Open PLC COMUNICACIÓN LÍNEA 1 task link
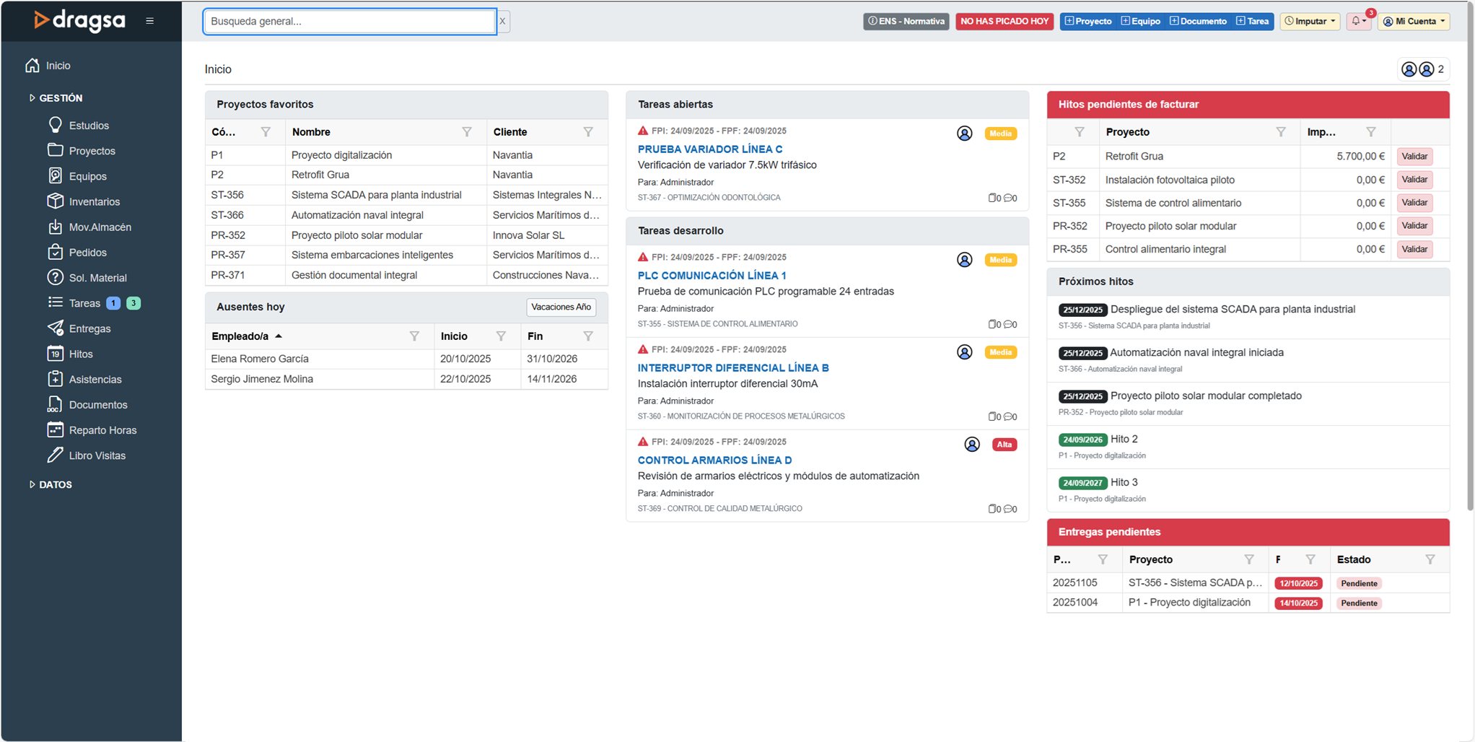The height and width of the screenshot is (742, 1475). click(712, 275)
